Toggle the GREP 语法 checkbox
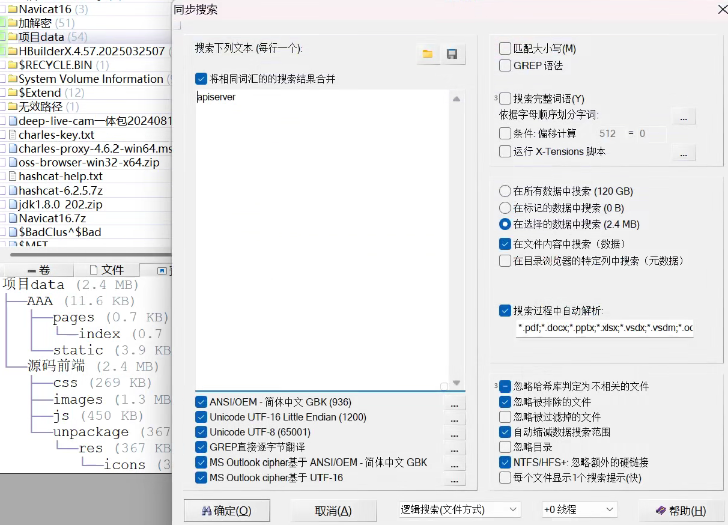The width and height of the screenshot is (728, 525). (x=505, y=65)
